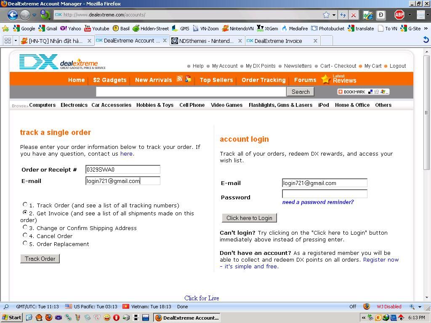The height and width of the screenshot is (323, 431).
Task: Click the Logout link
Action: 397,66
